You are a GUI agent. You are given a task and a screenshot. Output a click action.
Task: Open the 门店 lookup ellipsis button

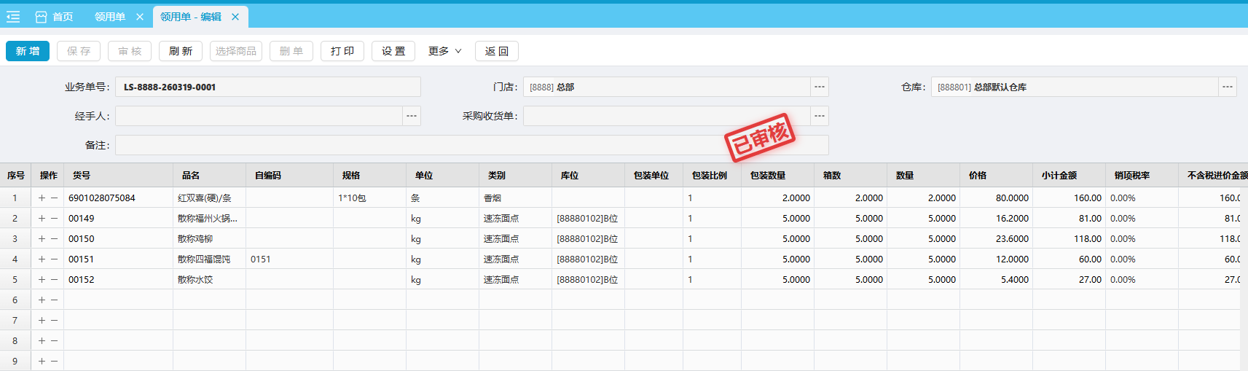click(820, 87)
